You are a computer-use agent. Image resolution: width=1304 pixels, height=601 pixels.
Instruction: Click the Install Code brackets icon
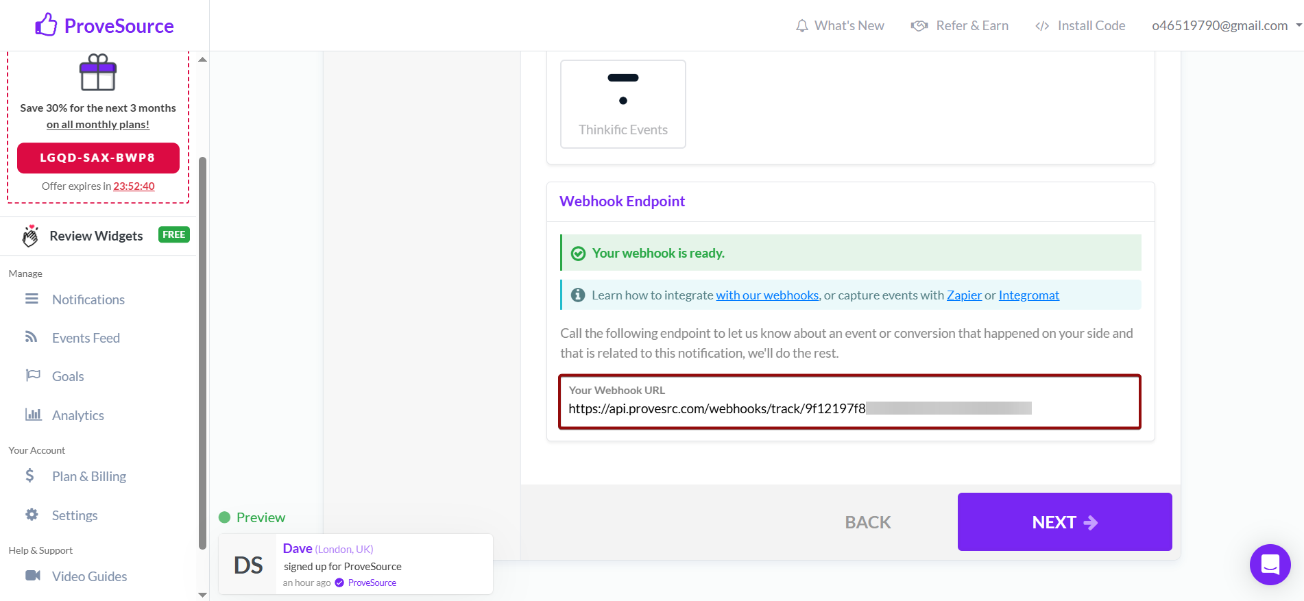[1042, 26]
